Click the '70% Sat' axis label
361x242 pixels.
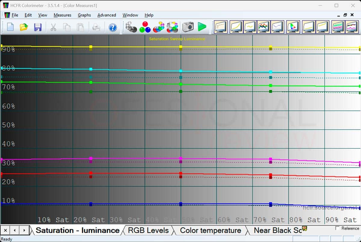pyautogui.click(x=269, y=220)
